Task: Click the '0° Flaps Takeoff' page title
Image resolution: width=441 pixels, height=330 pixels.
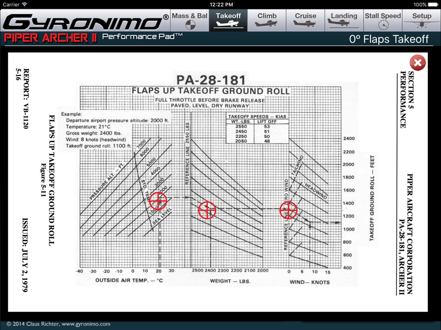Action: click(x=389, y=39)
